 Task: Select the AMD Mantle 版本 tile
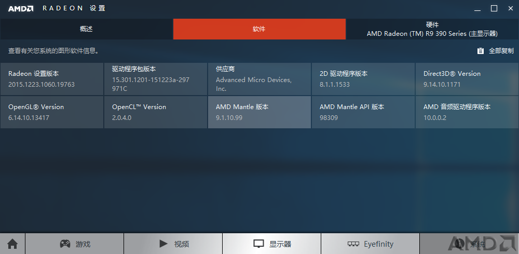pyautogui.click(x=259, y=112)
